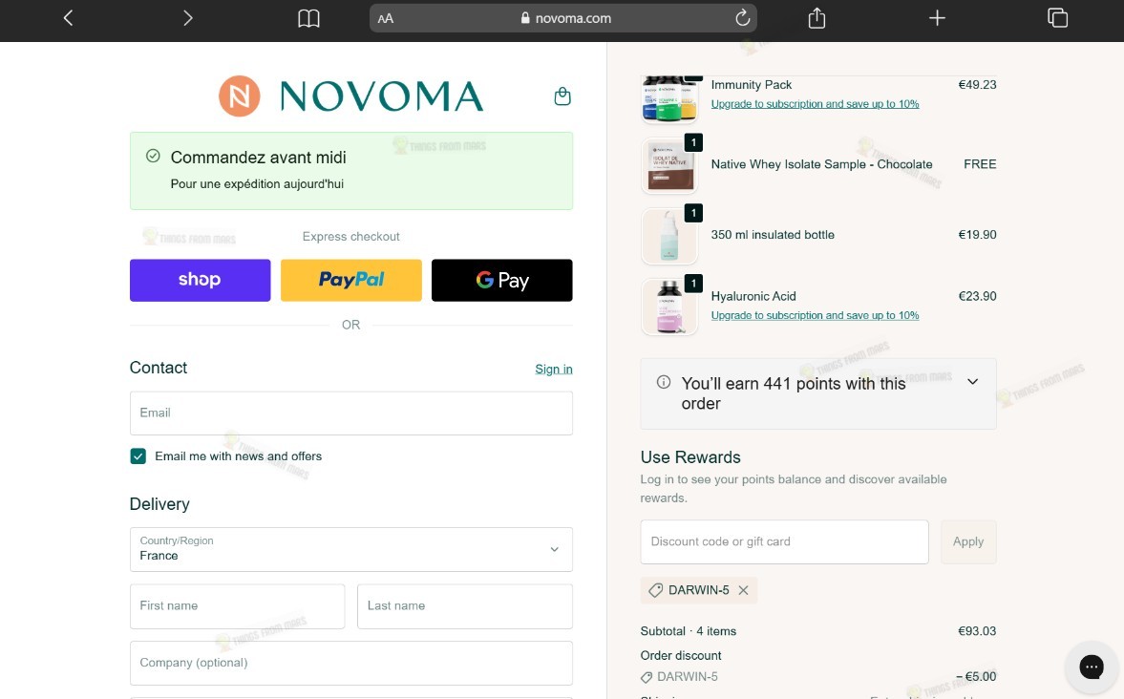
Task: Pay with the Shop express button
Action: [200, 281]
